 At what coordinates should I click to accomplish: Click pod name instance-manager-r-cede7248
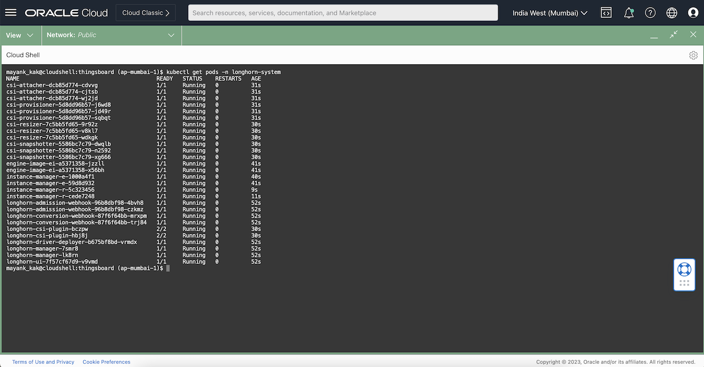pyautogui.click(x=51, y=196)
